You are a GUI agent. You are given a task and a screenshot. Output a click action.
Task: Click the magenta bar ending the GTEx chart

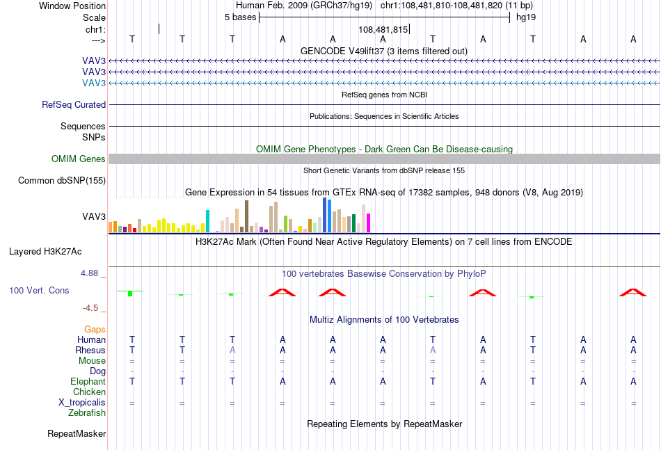369,223
